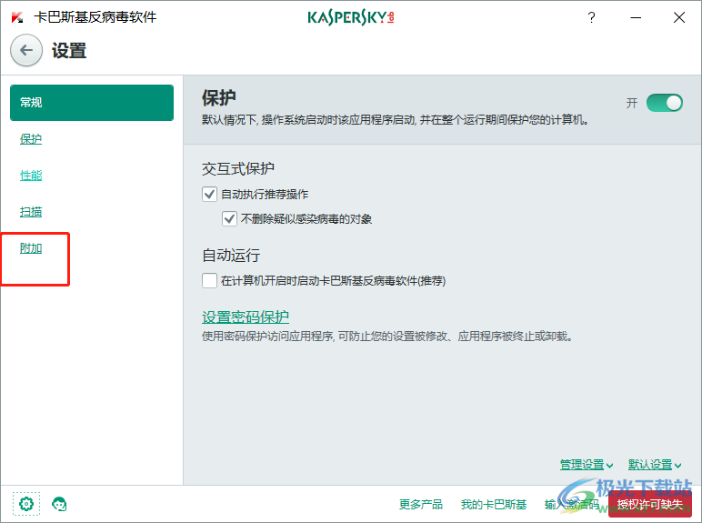Click the back arrow button
This screenshot has height=523, width=702.
point(26,50)
